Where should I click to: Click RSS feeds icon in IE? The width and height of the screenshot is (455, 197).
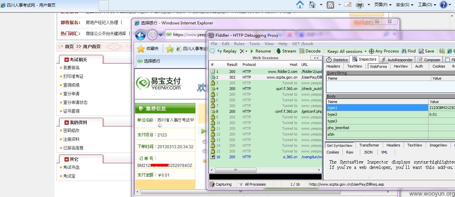330,5
